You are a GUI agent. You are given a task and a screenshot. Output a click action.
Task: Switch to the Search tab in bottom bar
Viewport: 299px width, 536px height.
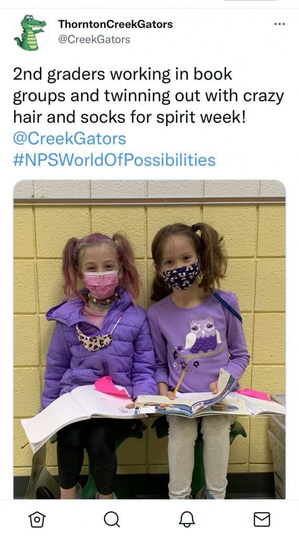click(x=112, y=520)
